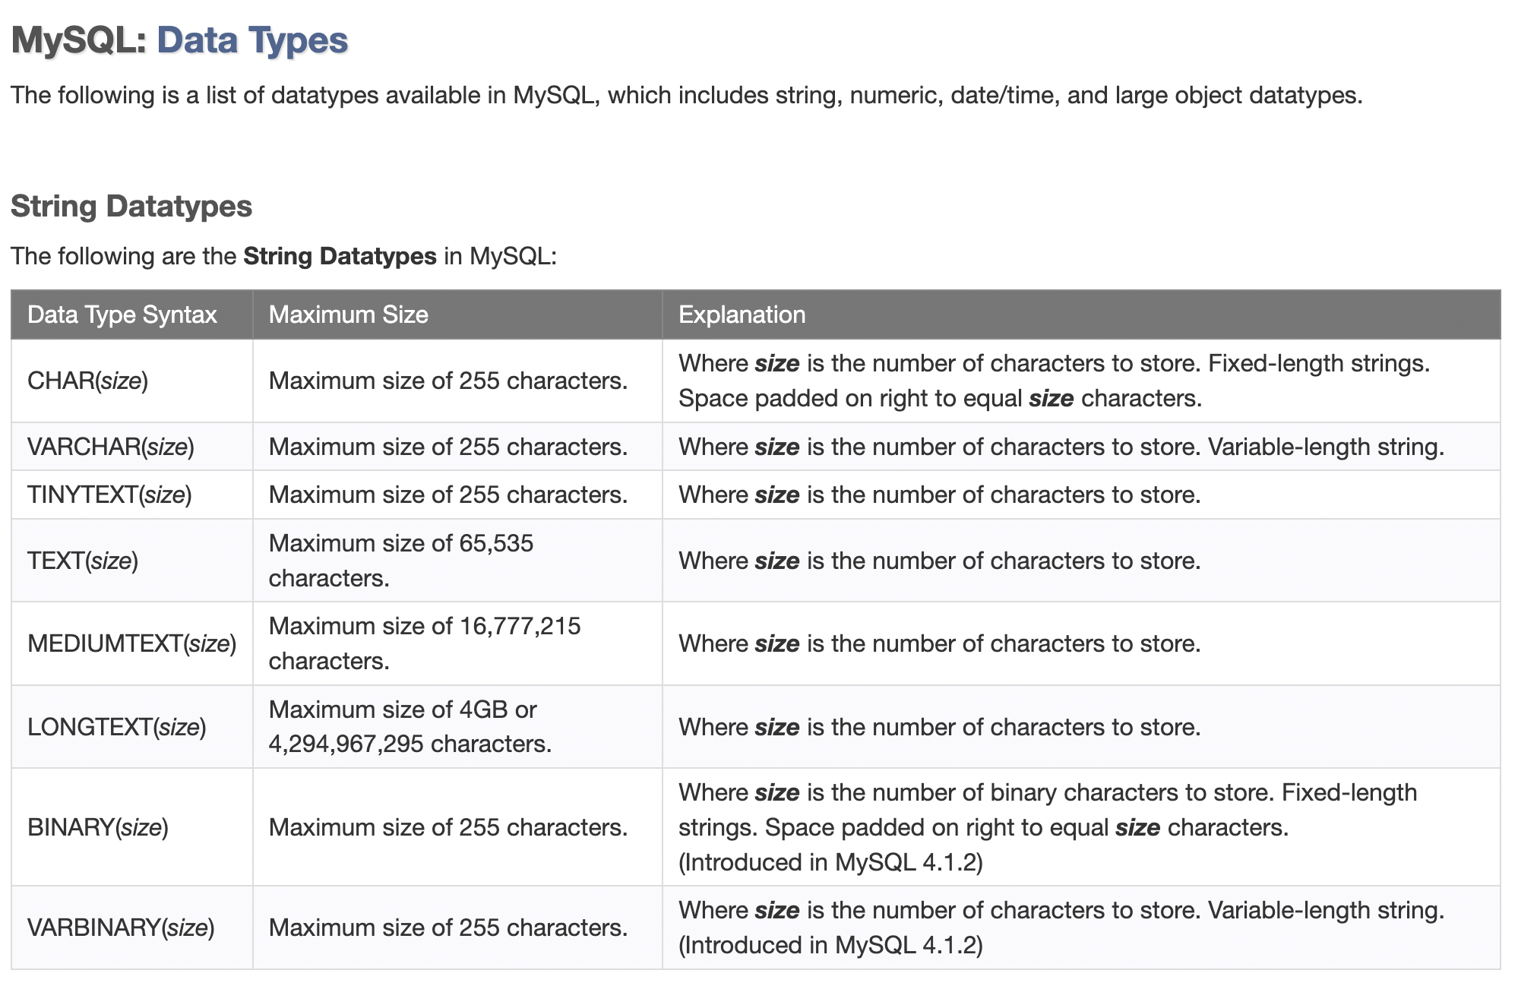Select the LONGTEXT(size) cell
Screen dimensions: 1518x986
[131, 727]
